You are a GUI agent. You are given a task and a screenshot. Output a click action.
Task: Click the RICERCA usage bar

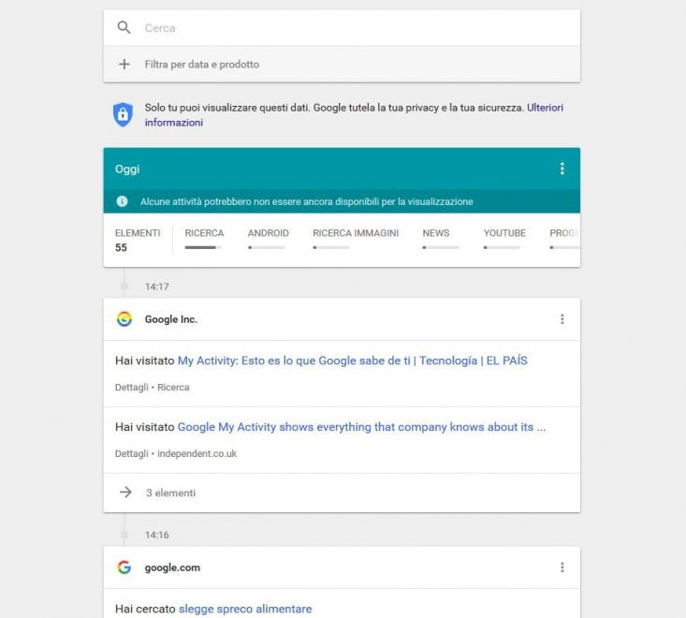pyautogui.click(x=203, y=248)
